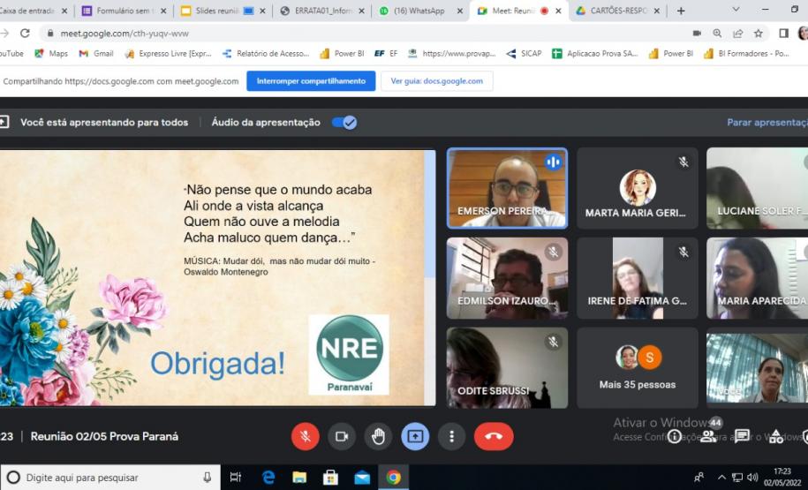Hang up with the red leave call button

point(493,436)
